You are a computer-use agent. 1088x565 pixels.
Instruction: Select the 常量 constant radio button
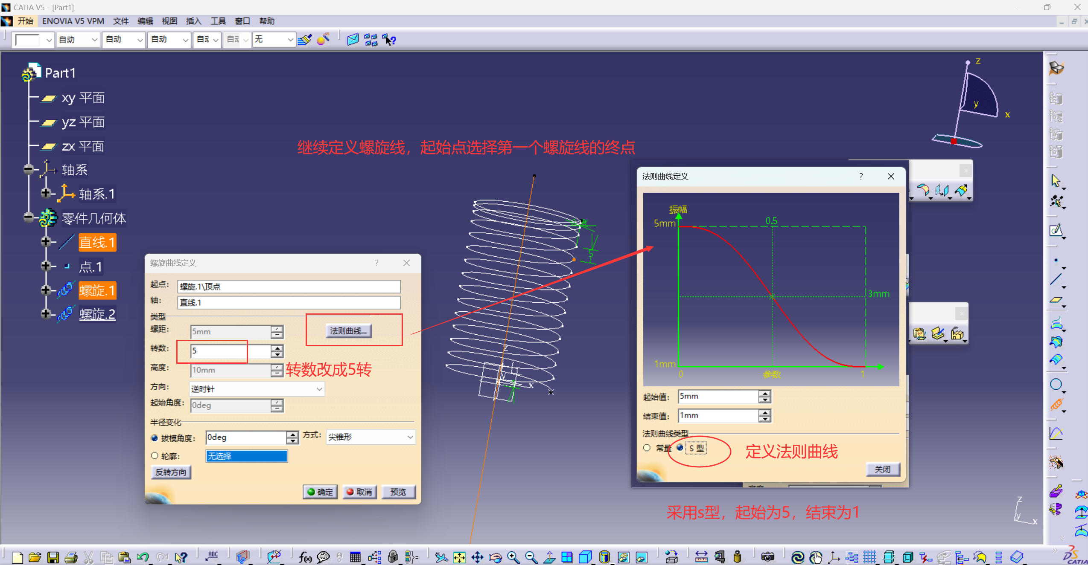(647, 448)
